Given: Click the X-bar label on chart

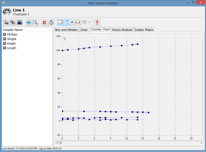Looking at the screenshot, I should tap(64, 39).
